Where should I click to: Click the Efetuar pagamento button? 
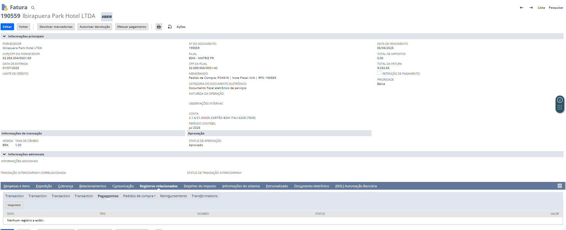[132, 27]
